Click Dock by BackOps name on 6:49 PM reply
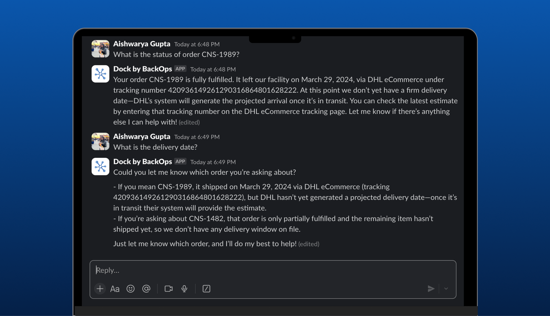The image size is (550, 316). pos(143,162)
